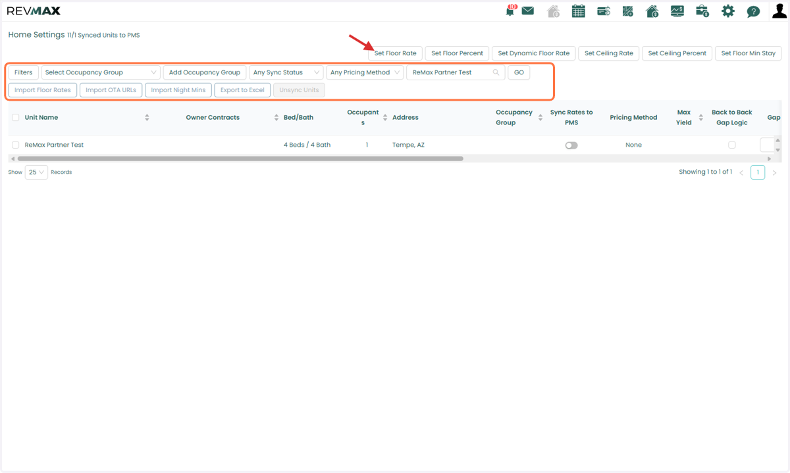Viewport: 790px width, 473px height.
Task: Click the green house with dollar icon
Action: click(652, 11)
